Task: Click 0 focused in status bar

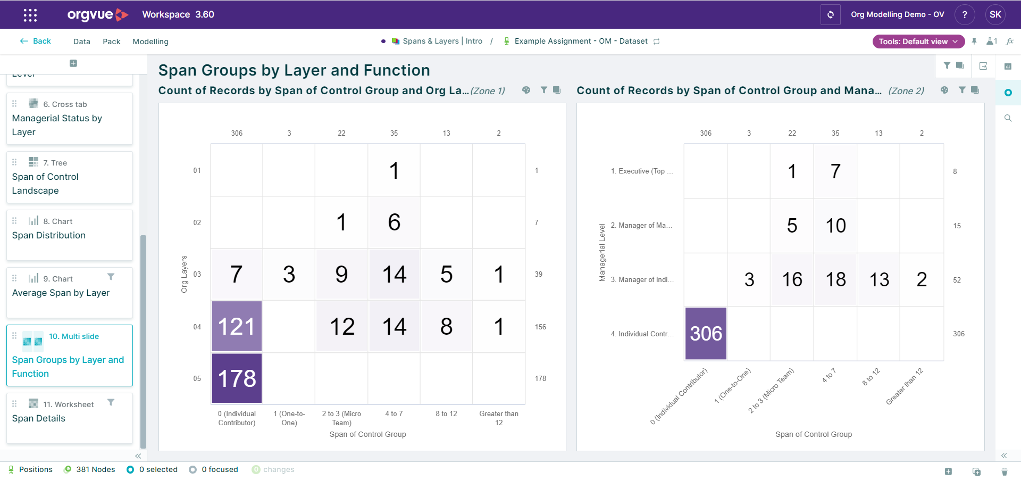Action: [214, 469]
